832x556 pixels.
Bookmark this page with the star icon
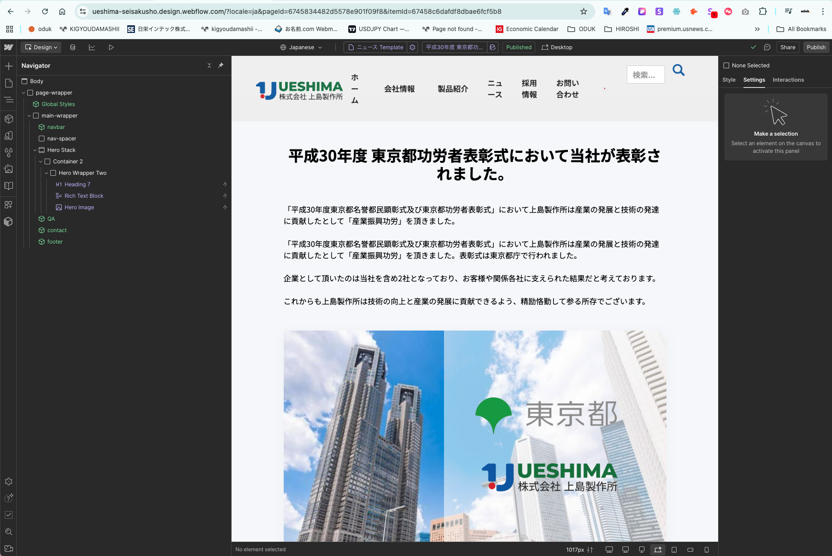click(584, 11)
